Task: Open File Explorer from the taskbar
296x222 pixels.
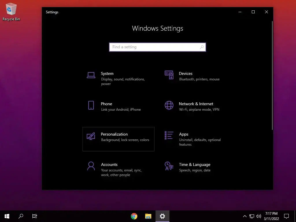Action: 148,216
